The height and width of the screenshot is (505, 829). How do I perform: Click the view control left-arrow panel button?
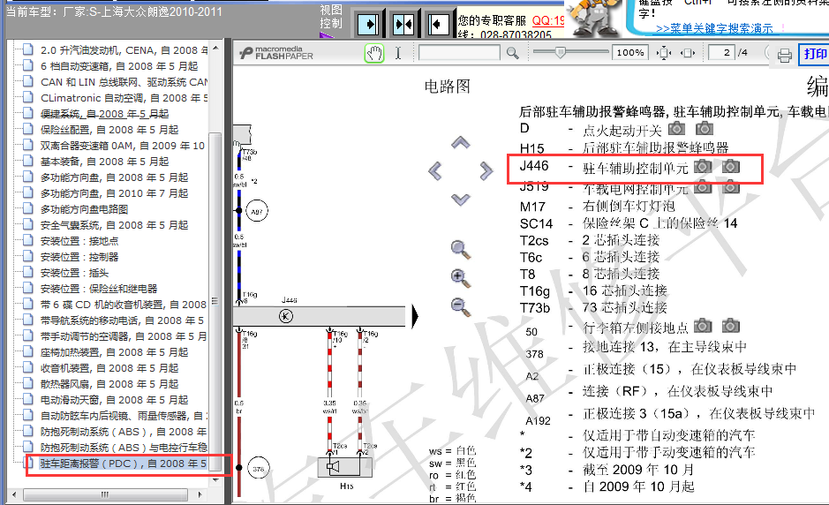pyautogui.click(x=438, y=25)
